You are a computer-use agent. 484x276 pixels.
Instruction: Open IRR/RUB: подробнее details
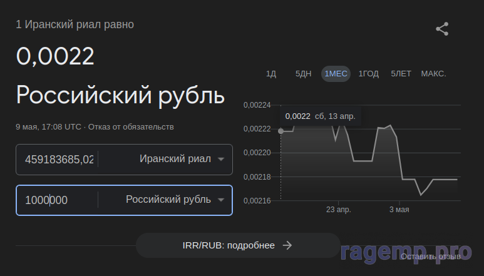238,245
